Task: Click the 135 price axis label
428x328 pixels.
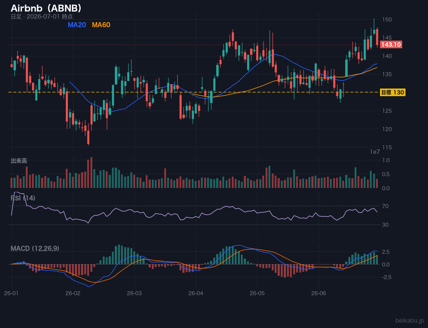Action: (x=387, y=74)
